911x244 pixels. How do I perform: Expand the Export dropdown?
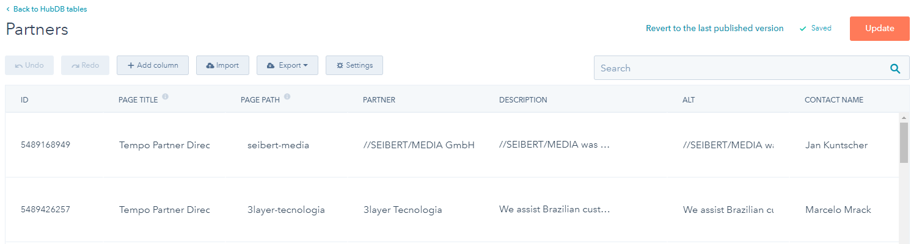tap(287, 65)
